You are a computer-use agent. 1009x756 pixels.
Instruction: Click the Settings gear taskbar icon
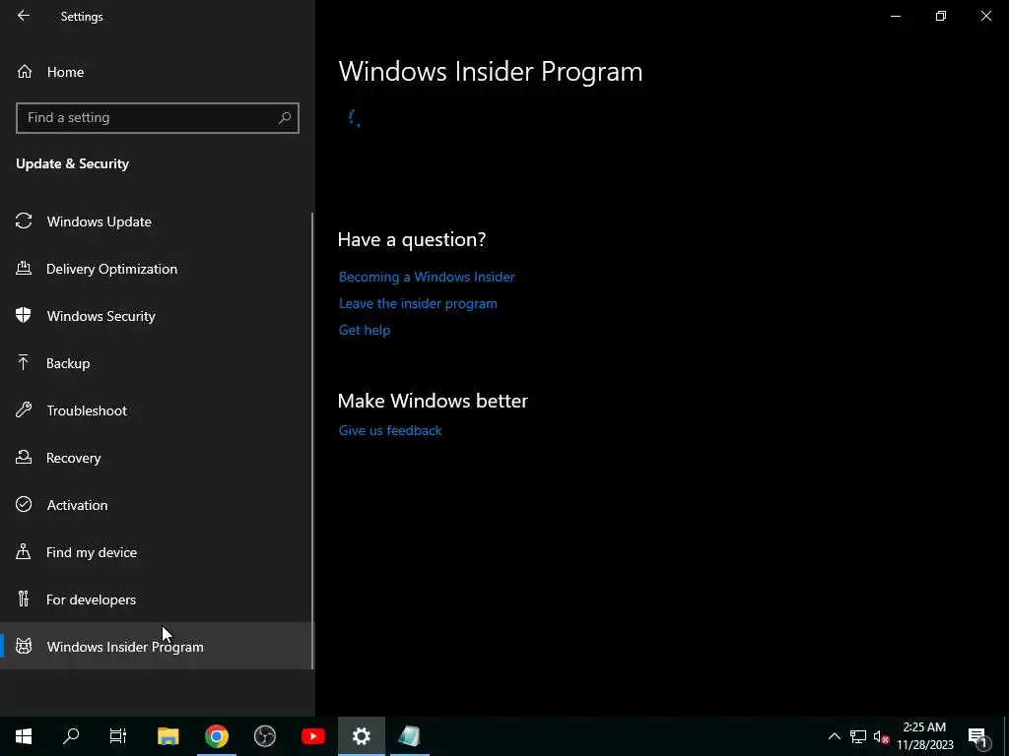coord(361,736)
